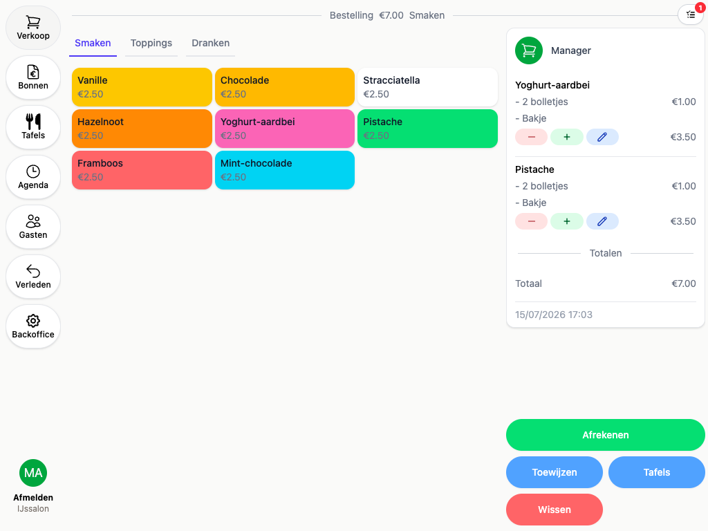Increase Pistache quantity with plus

tap(567, 221)
